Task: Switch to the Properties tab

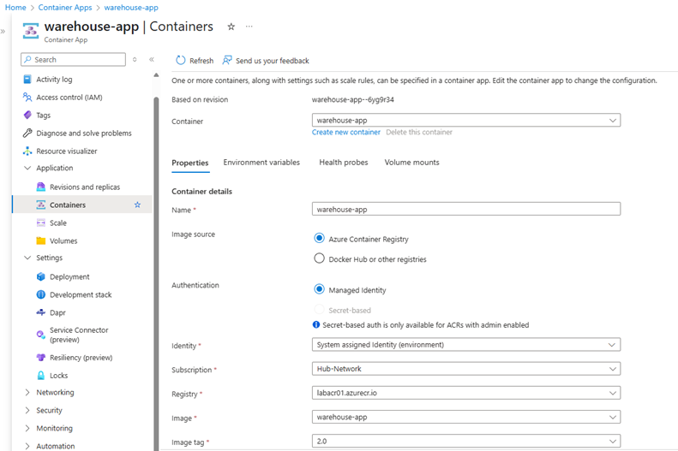Action: coord(189,163)
